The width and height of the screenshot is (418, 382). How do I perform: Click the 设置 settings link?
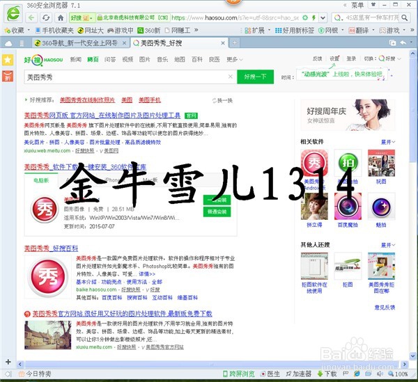[334, 58]
